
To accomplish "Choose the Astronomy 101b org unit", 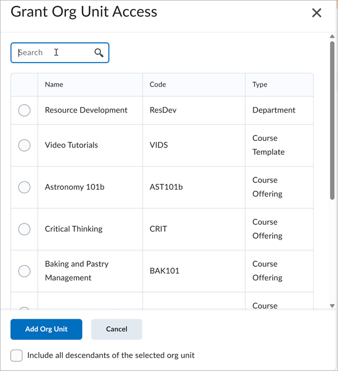I will 24,187.
